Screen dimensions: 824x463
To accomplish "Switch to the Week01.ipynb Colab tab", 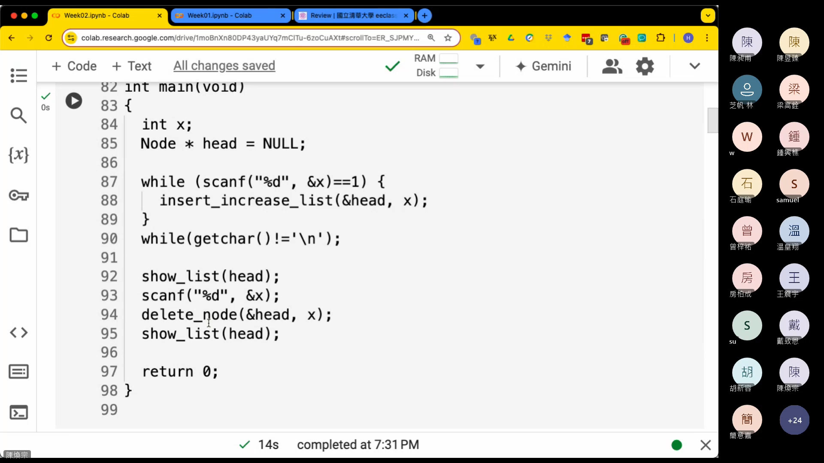I will [220, 15].
